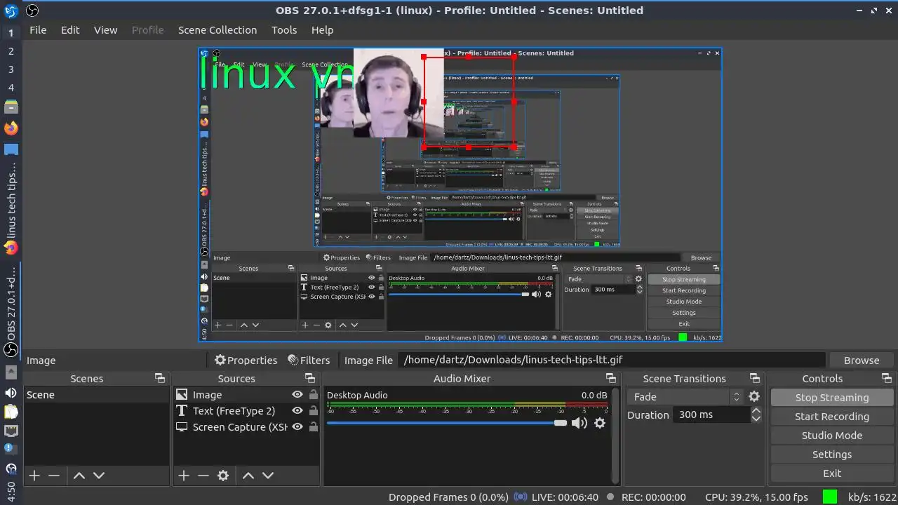Add a new source with plus icon
Image resolution: width=898 pixels, height=505 pixels.
tap(183, 476)
